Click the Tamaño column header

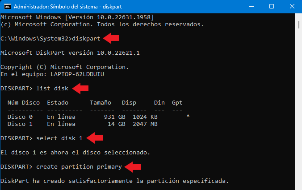[101, 103]
